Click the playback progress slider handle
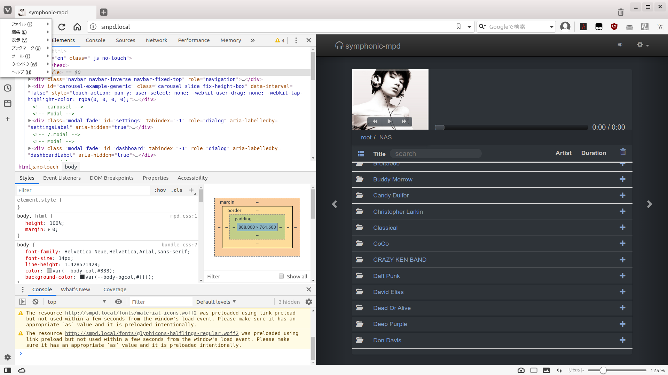Screen dimensions: 668x375 pos(440,127)
